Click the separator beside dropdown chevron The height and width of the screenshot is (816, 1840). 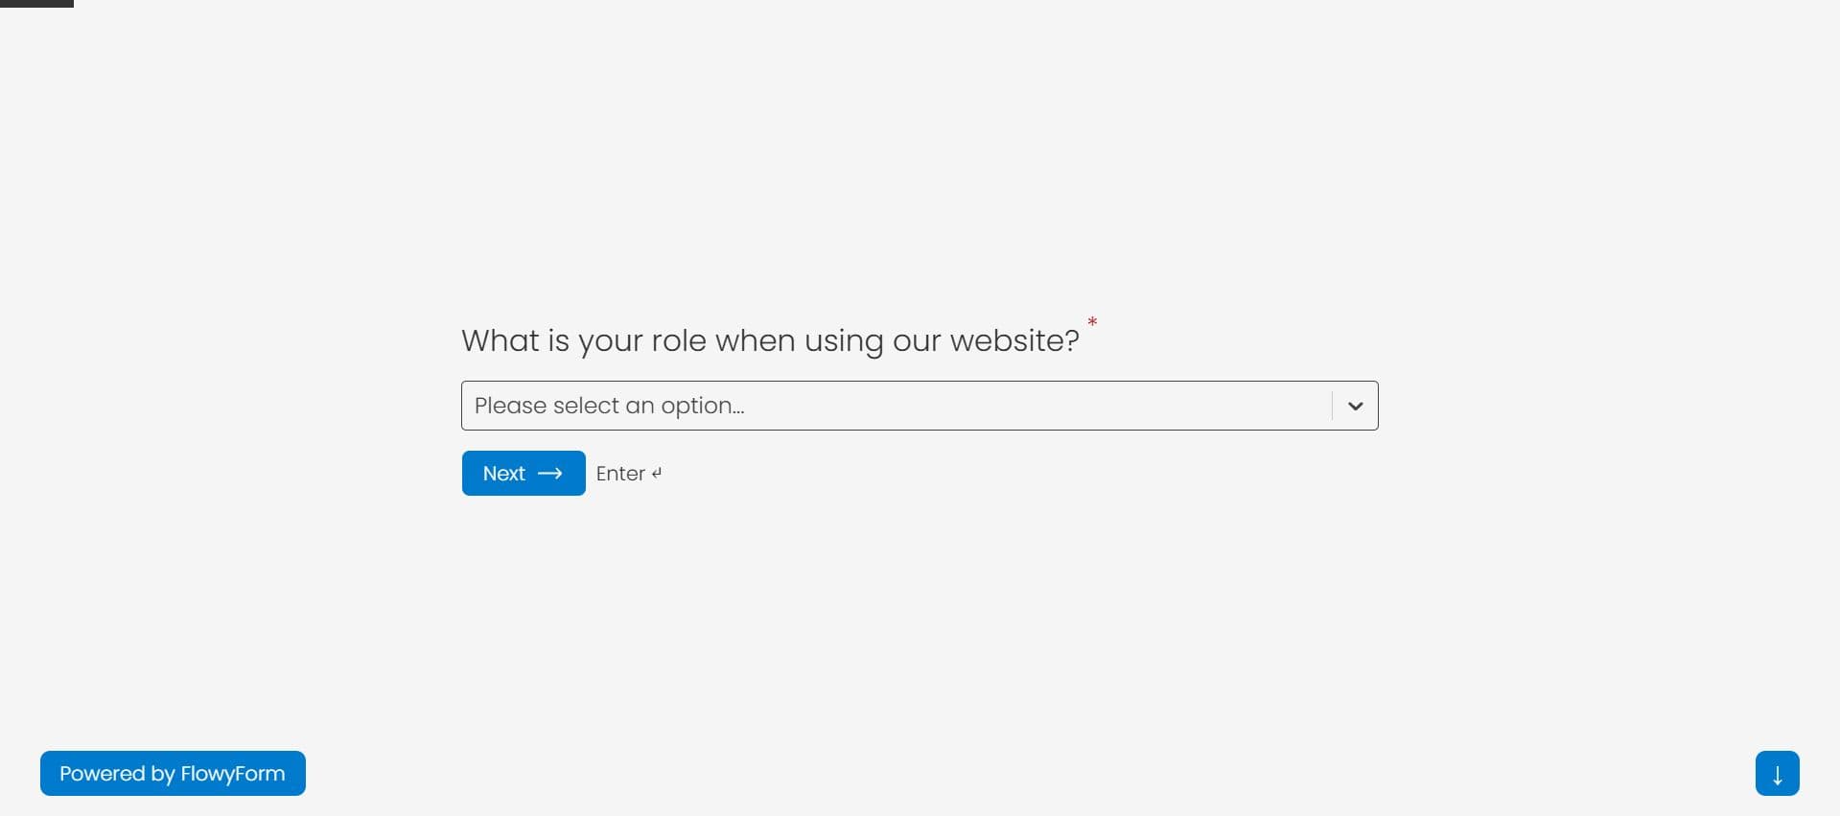[x=1332, y=406]
